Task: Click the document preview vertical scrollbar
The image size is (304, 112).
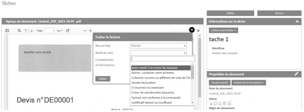Action: (x=200, y=67)
